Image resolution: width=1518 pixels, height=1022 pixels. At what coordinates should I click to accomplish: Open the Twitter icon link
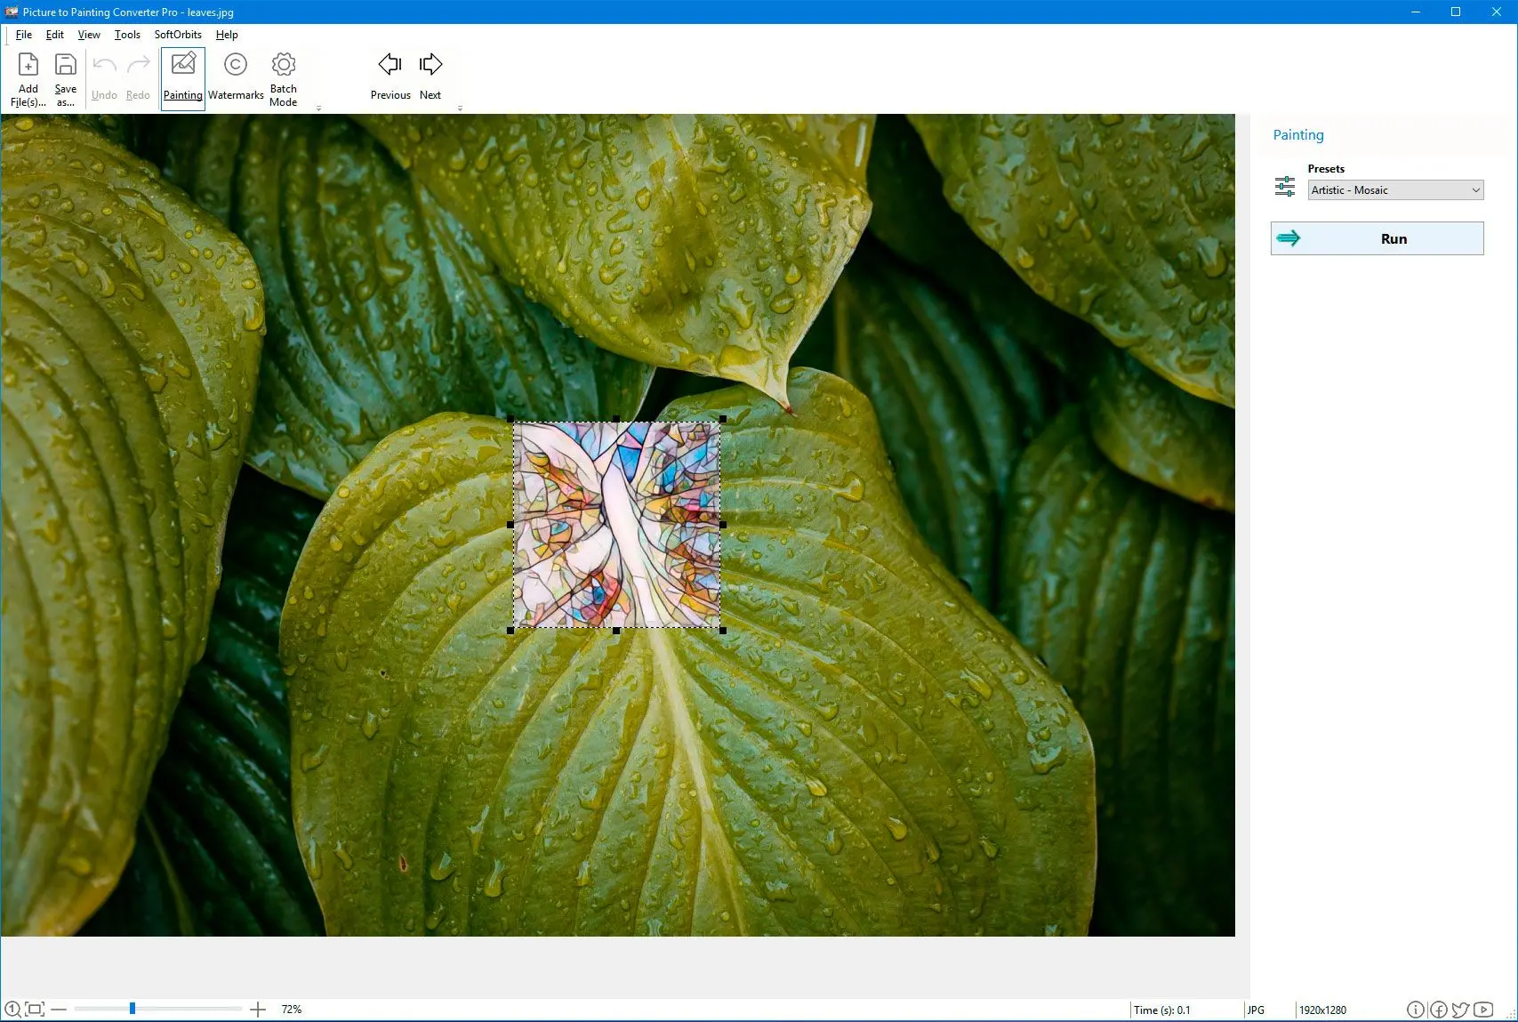[1460, 1010]
